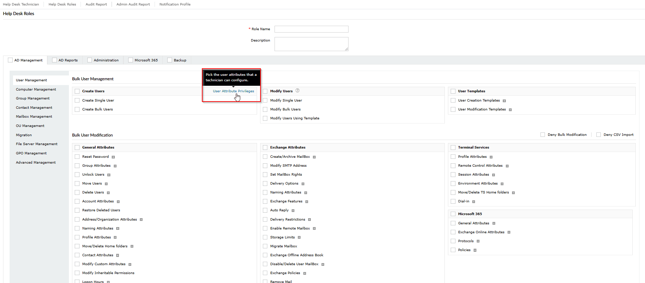Tick the Modify Bulk Users checkbox

[x=265, y=109]
